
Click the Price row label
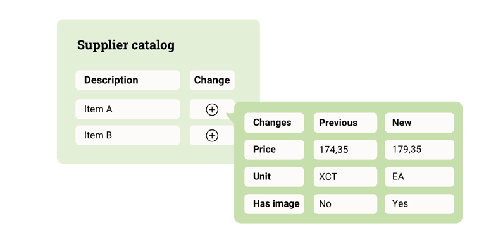274,149
